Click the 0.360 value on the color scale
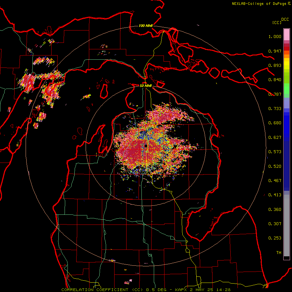This screenshot has height=292, width=292. [275, 210]
